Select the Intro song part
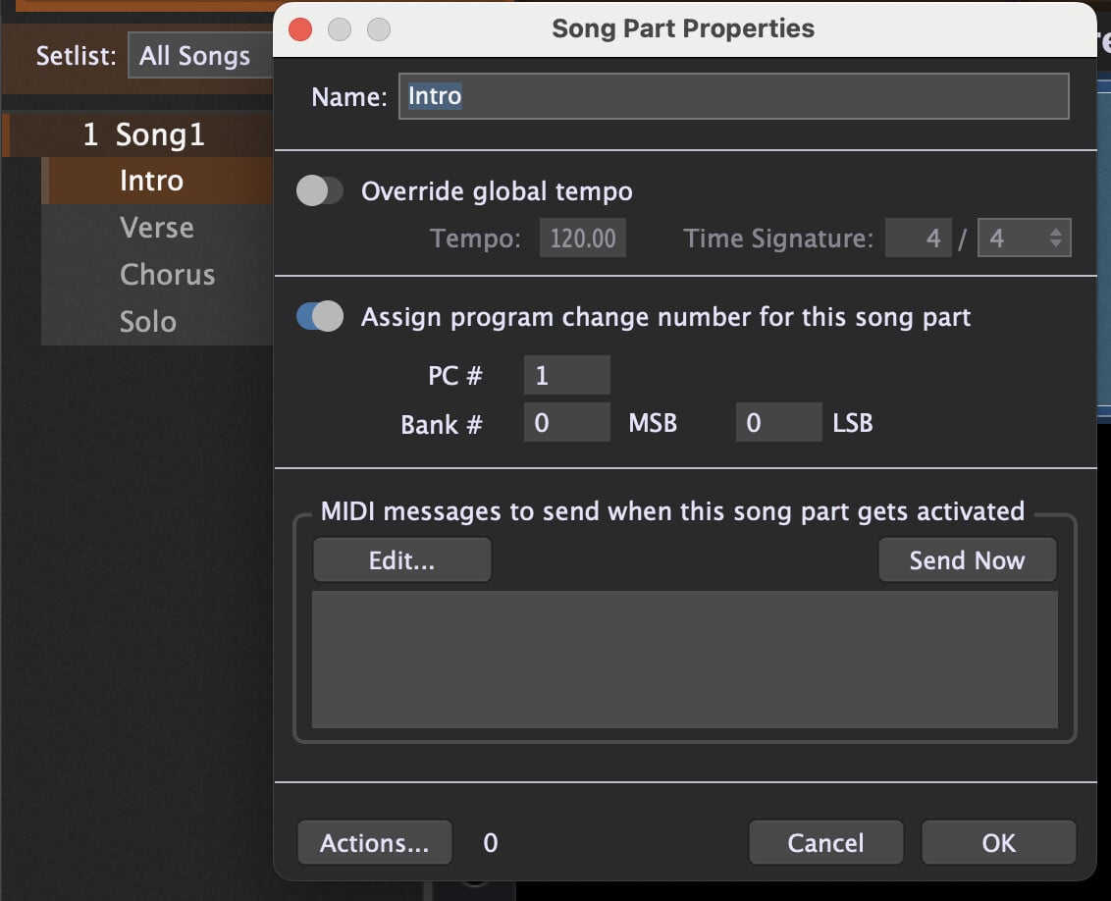This screenshot has width=1111, height=901. coord(151,181)
